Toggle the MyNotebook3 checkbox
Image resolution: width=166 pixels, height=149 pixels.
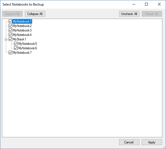coord(10,30)
